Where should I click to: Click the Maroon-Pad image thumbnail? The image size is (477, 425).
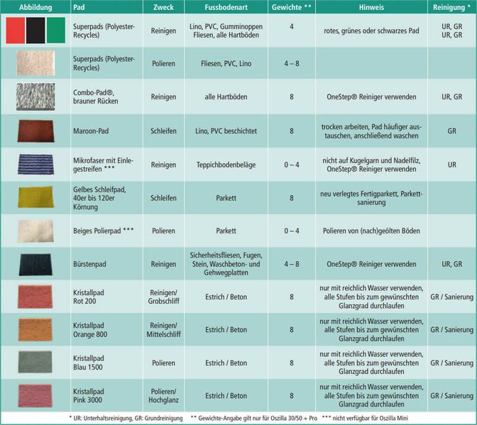[x=35, y=131]
